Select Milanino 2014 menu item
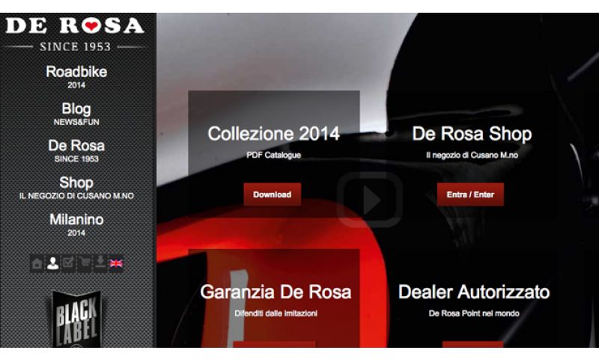Image resolution: width=599 pixels, height=362 pixels. coord(76,224)
